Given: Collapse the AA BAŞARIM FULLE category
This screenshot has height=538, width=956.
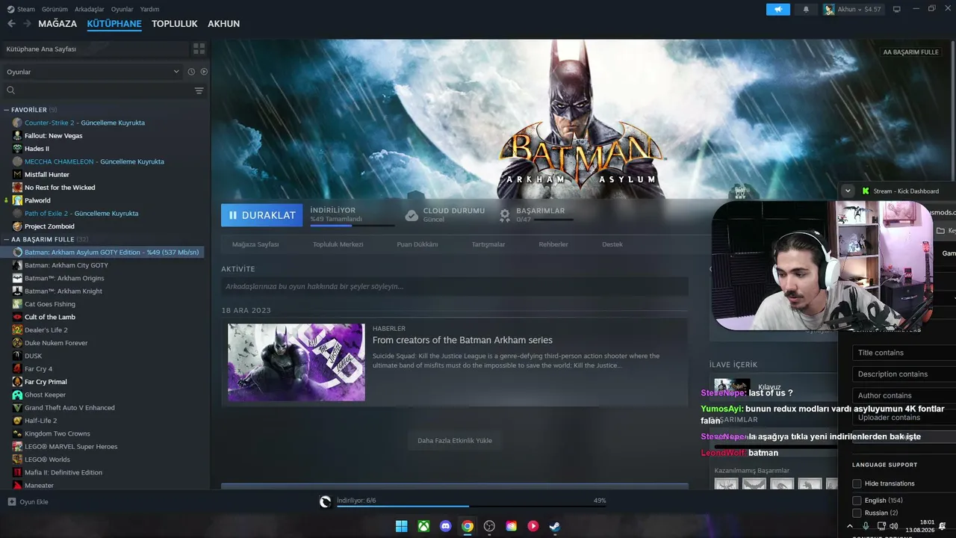Looking at the screenshot, I should [7, 239].
